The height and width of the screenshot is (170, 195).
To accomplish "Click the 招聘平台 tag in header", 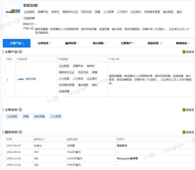I will tap(43, 12).
